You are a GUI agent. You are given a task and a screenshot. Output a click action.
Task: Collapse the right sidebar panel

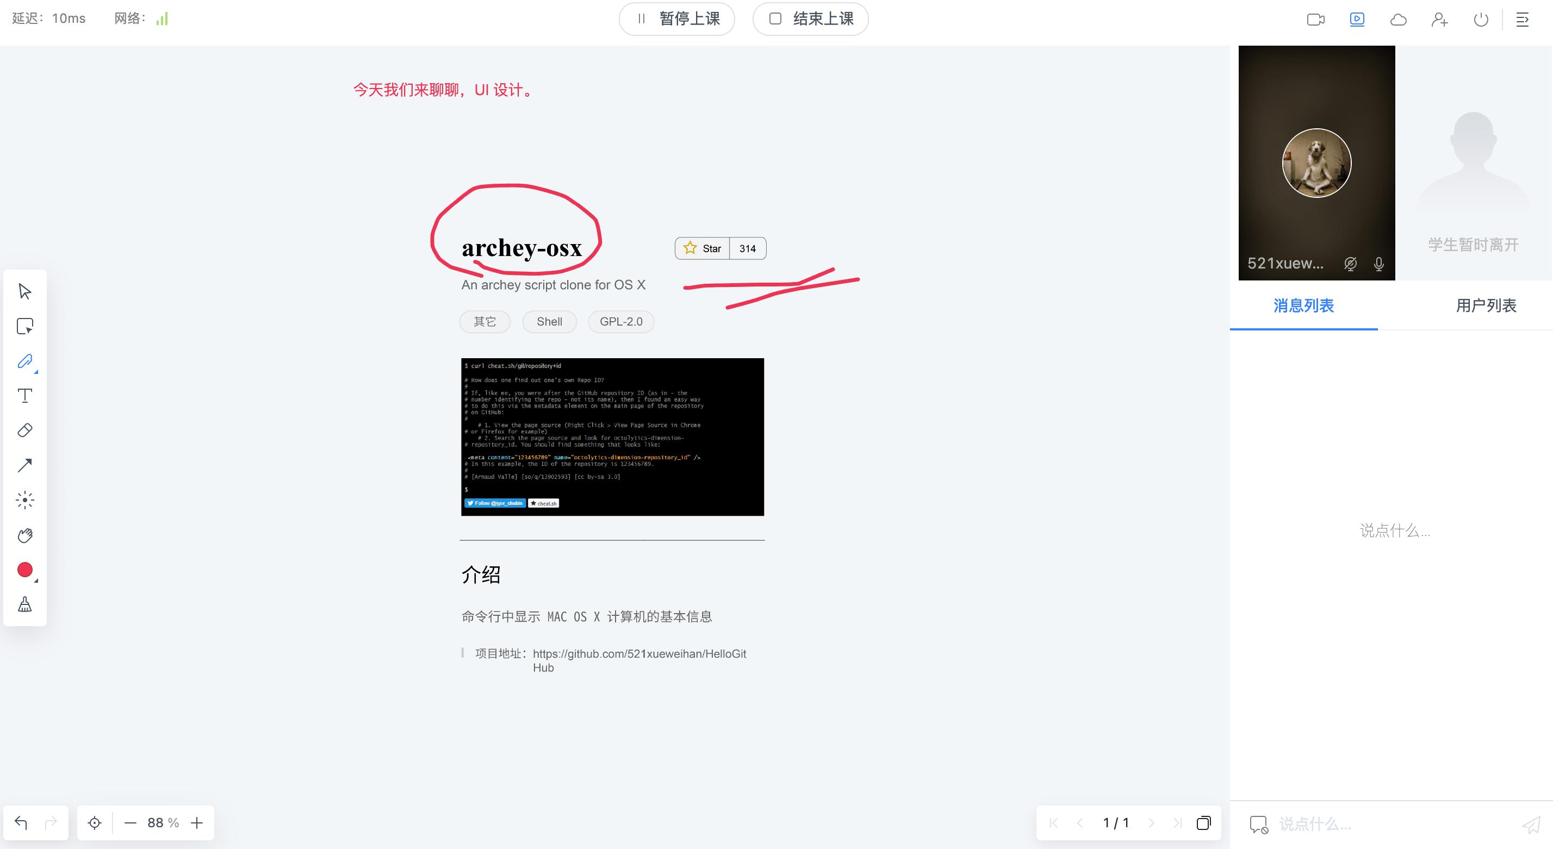[x=1522, y=19]
